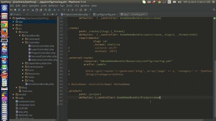Click the Copy toolbar icon
Screen dimensions: 216x121
pyautogui.click(x=37, y=10)
